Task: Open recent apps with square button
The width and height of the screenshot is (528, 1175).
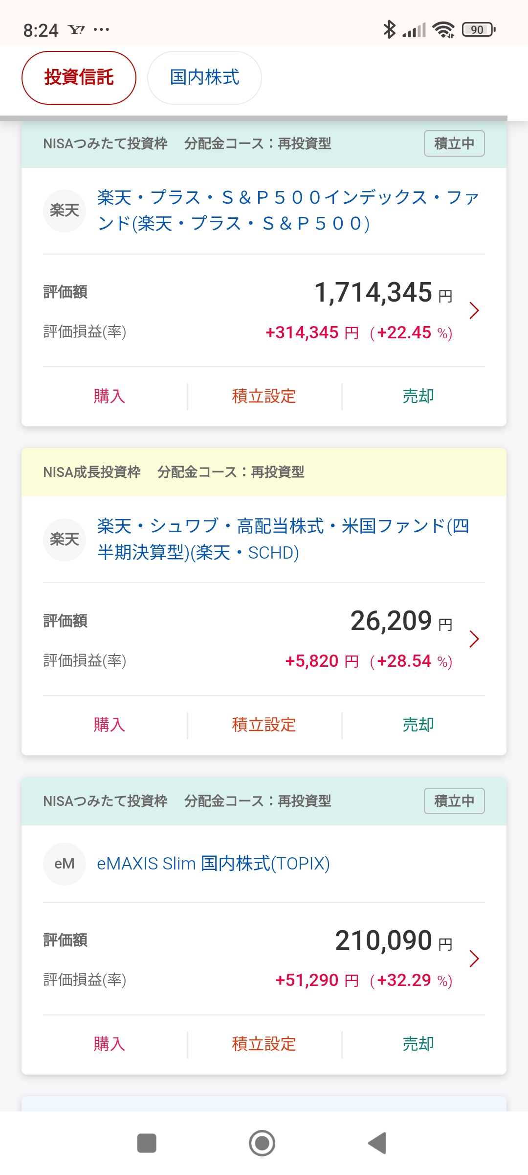Action: click(x=147, y=1143)
